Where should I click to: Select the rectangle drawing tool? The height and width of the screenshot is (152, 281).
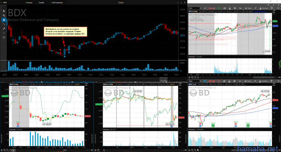click(x=4, y=37)
